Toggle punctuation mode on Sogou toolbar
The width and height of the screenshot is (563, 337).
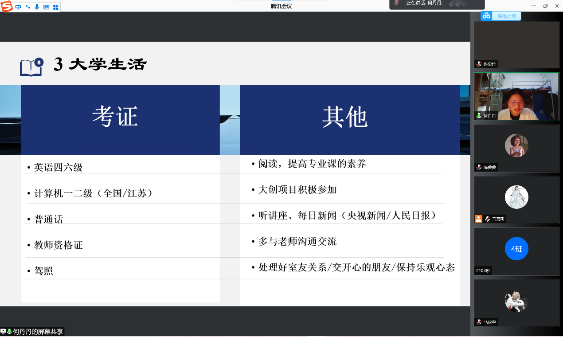click(27, 7)
